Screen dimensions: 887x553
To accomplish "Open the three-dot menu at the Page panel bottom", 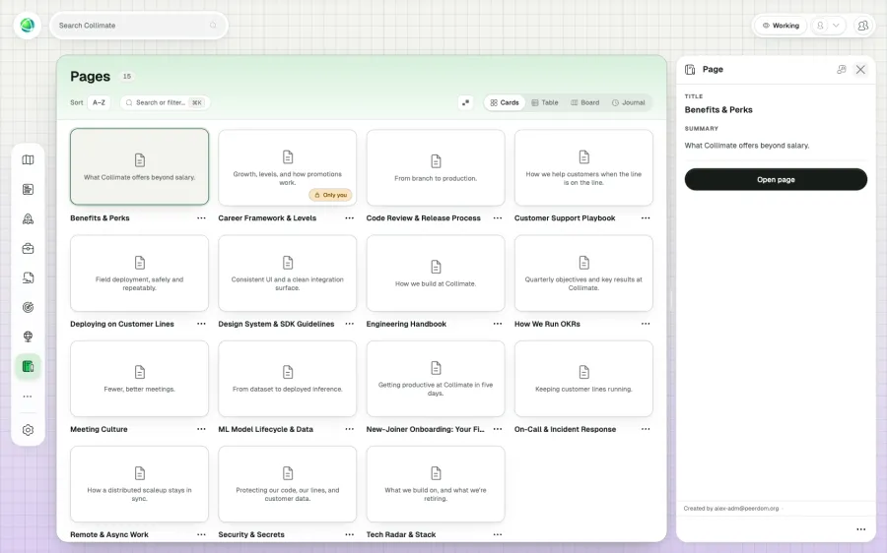I will 861,529.
